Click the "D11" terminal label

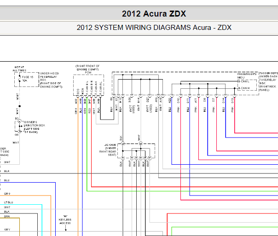point(188,101)
